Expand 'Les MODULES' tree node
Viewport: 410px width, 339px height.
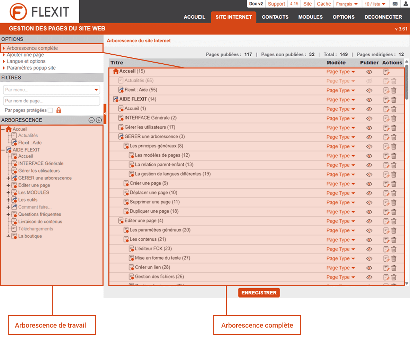(x=8, y=193)
